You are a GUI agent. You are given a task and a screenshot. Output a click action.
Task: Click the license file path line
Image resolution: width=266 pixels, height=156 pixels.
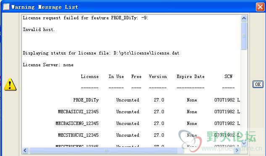tap(101, 53)
